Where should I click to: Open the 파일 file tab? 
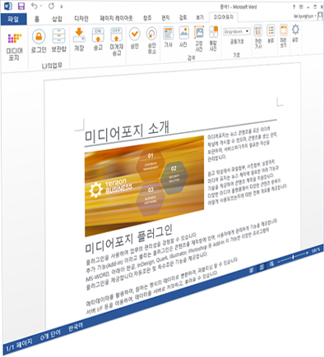coord(13,19)
